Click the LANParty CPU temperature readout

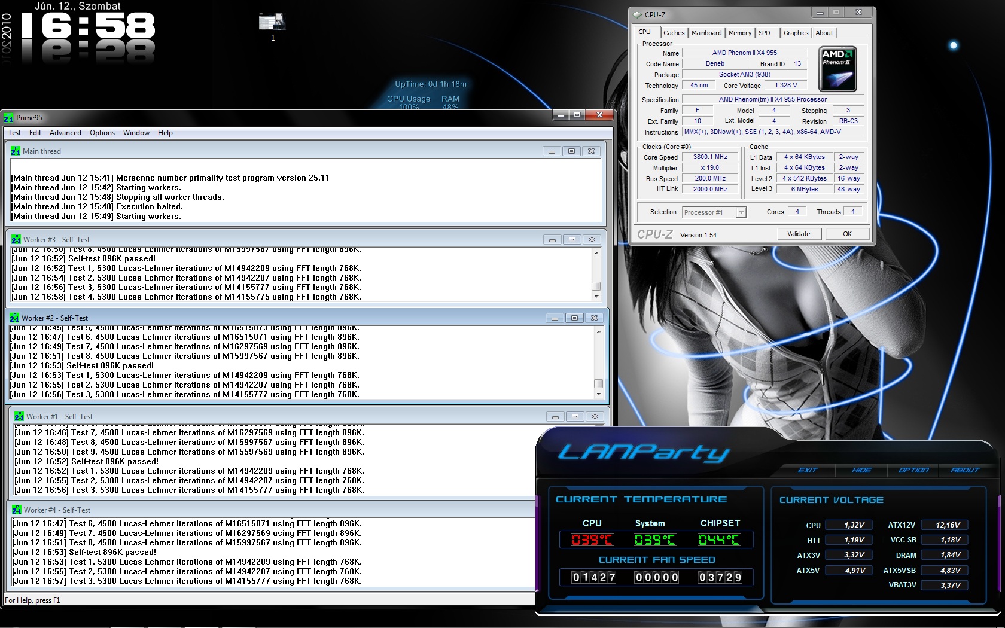tap(592, 540)
